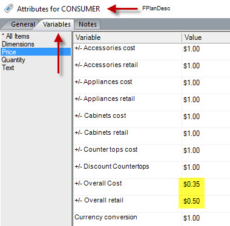The height and width of the screenshot is (226, 230).
Task: Choose the Quantity category
Action: [x=13, y=60]
